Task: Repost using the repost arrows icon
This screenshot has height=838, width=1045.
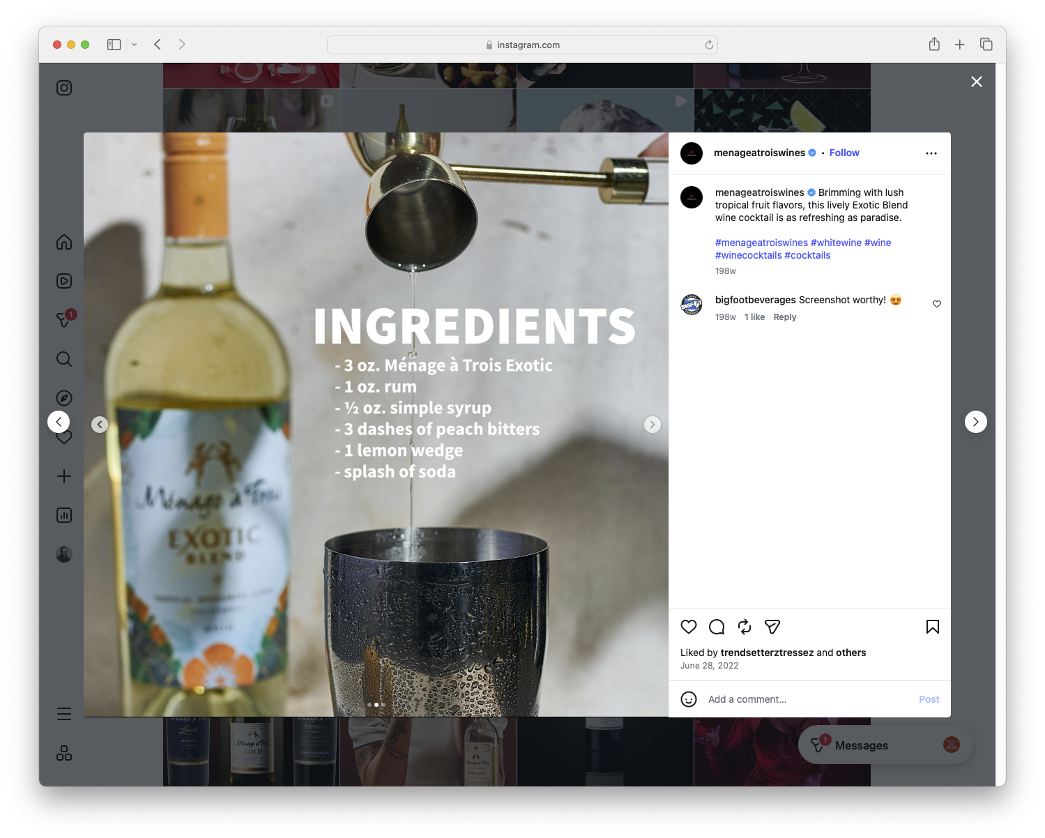Action: 745,627
